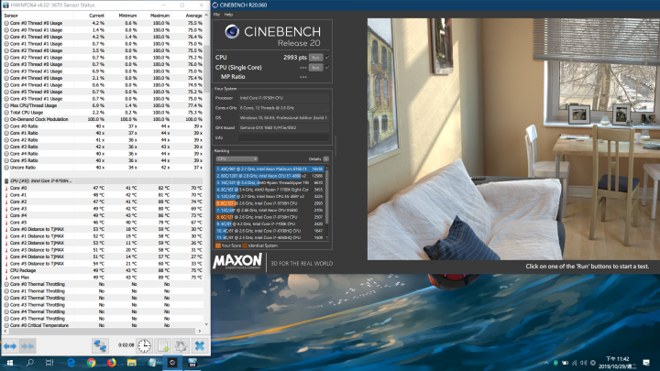This screenshot has height=371, width=660.
Task: Select Core #0 Thermal Throttling row
Action: click(x=103, y=284)
